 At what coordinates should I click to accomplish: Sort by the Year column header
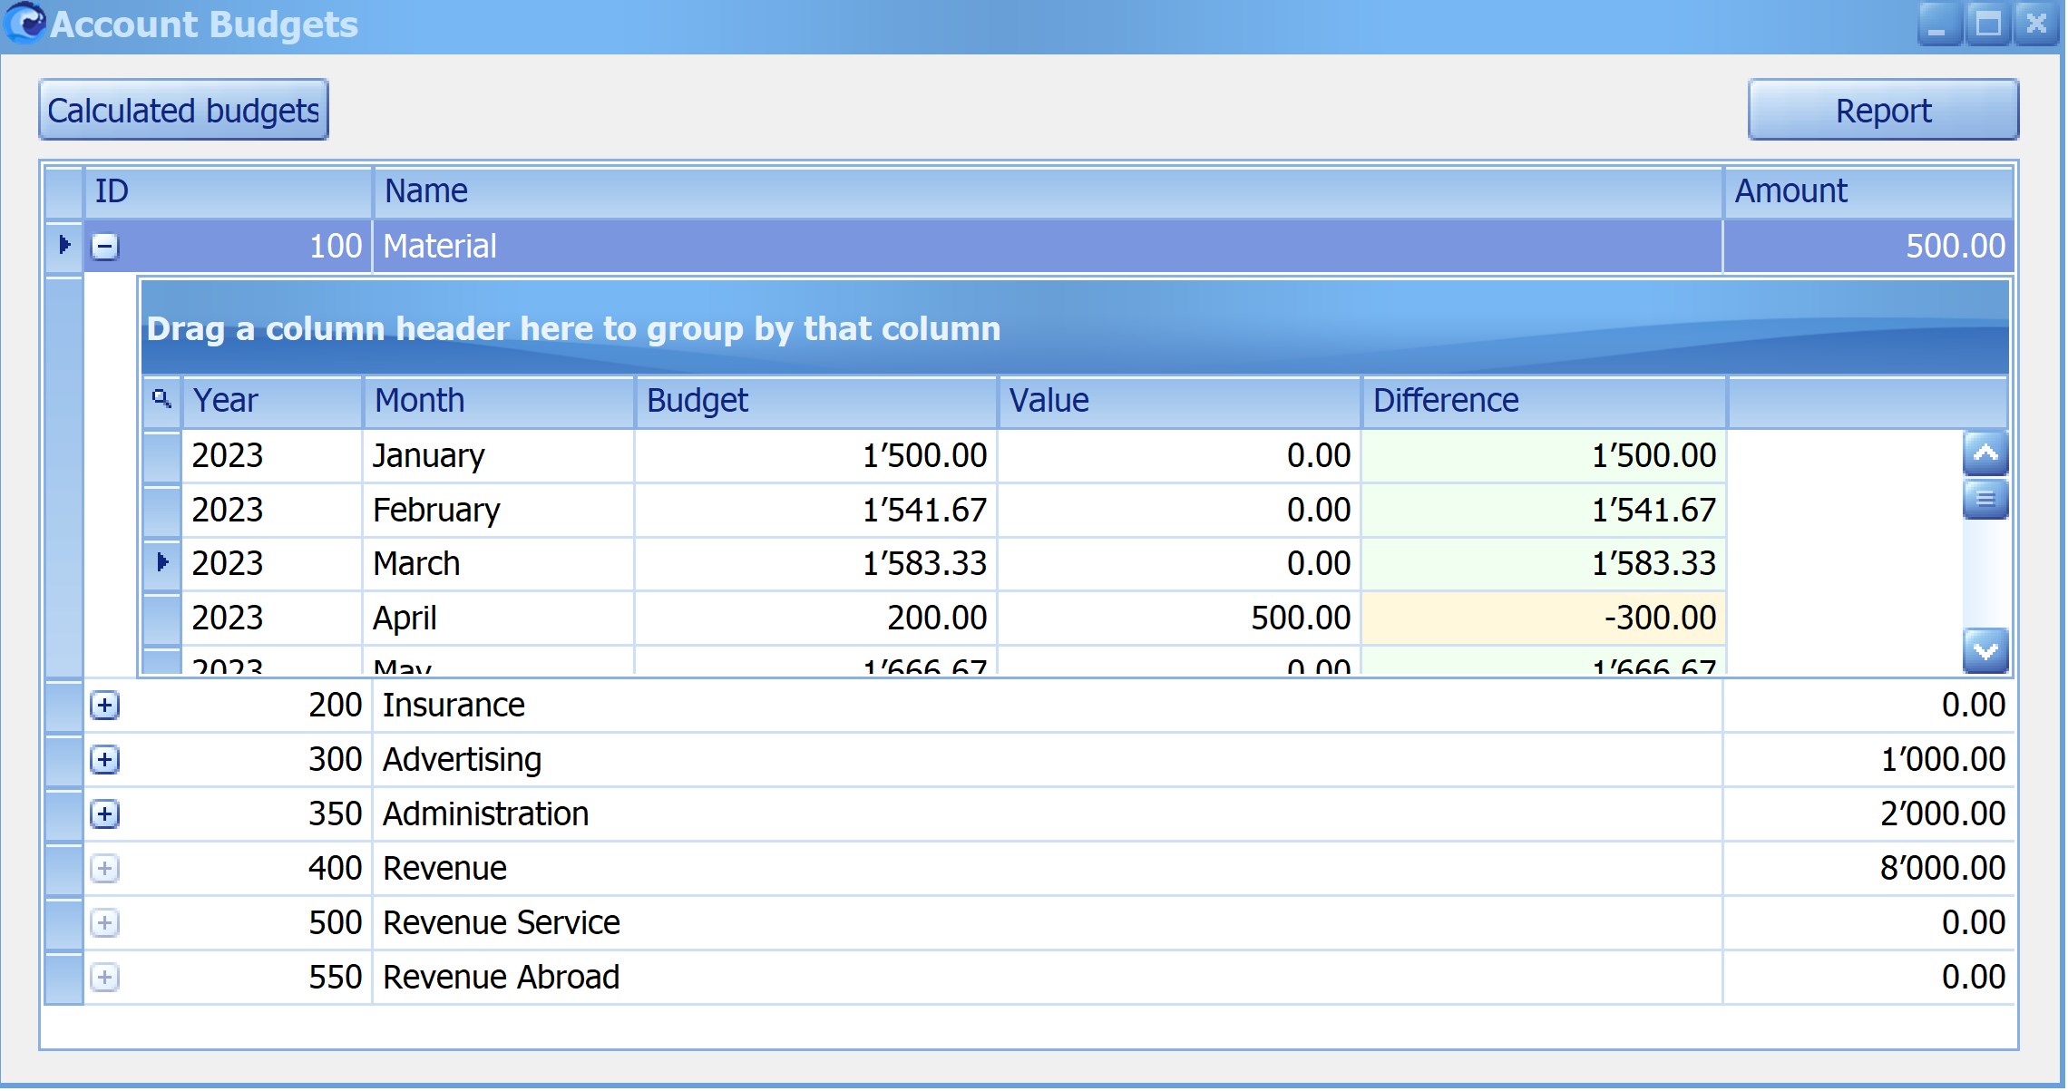click(272, 400)
